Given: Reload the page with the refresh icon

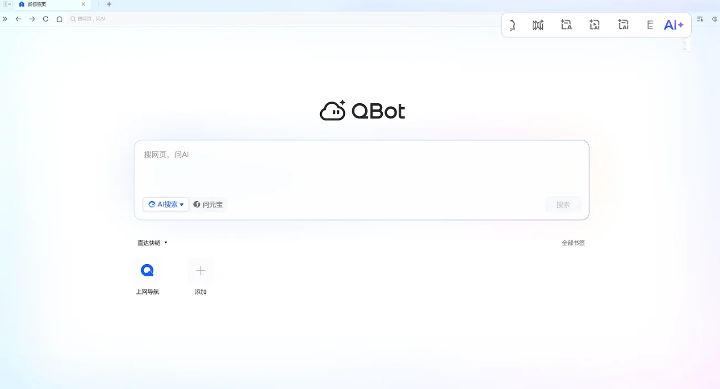Looking at the screenshot, I should point(45,18).
